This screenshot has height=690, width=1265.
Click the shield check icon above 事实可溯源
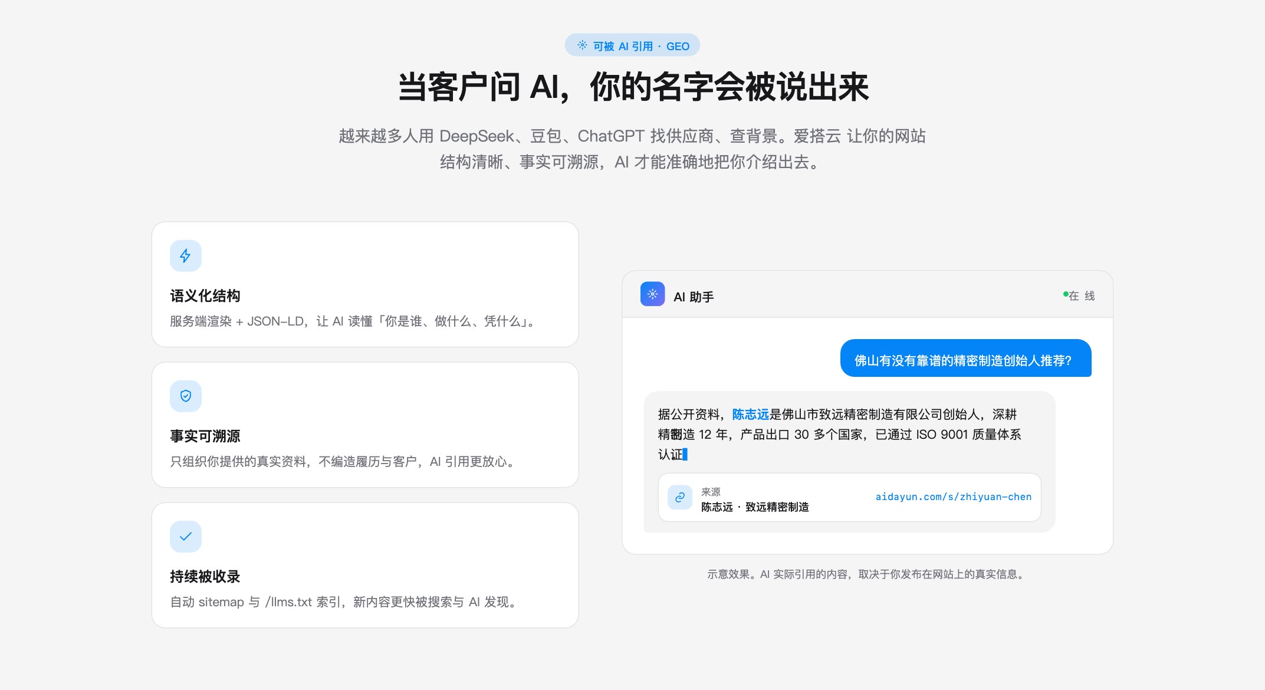(186, 396)
